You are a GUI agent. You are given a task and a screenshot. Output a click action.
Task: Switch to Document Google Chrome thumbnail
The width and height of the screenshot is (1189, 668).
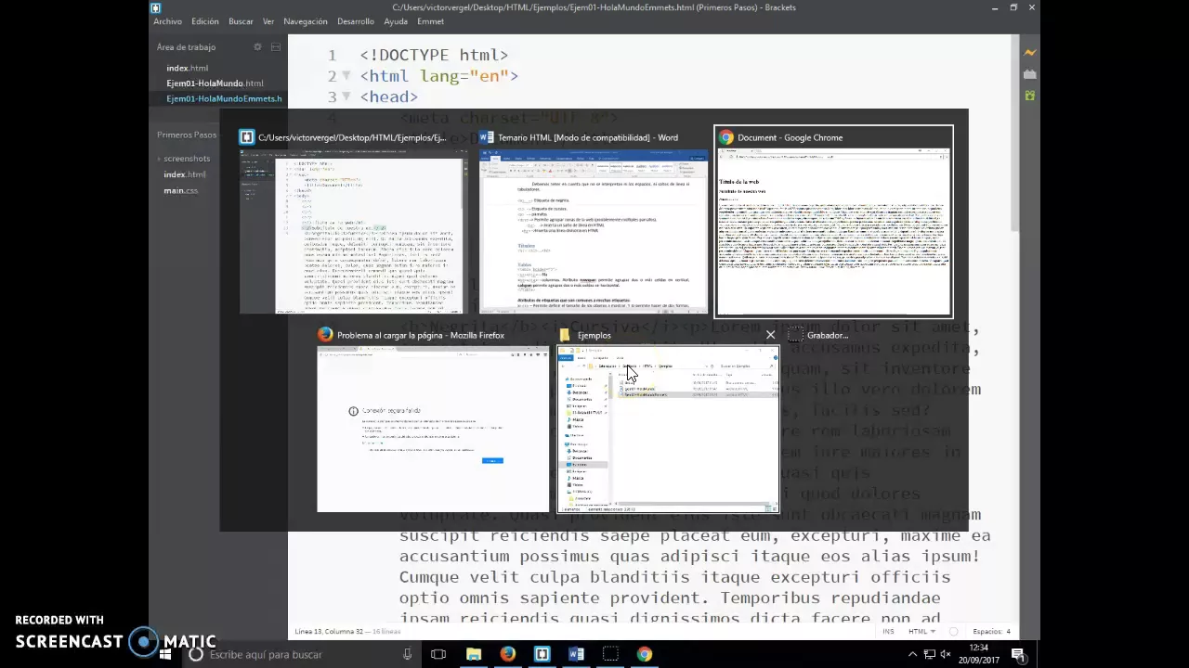click(833, 223)
